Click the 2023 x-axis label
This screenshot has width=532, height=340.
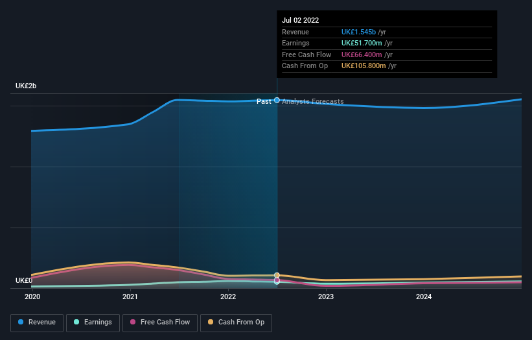point(326,297)
